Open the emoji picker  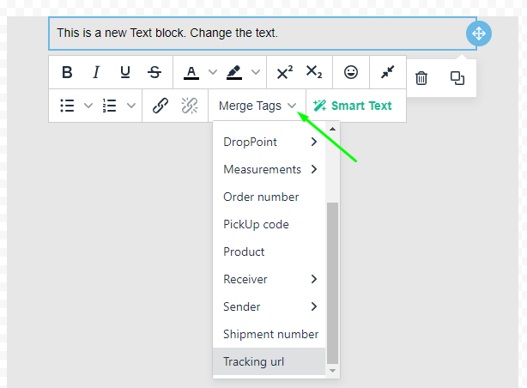[351, 73]
